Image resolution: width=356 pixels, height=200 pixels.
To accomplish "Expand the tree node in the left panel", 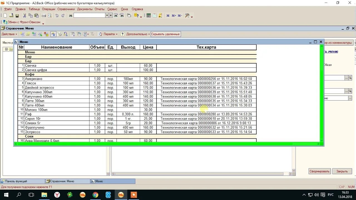I will tap(6, 49).
